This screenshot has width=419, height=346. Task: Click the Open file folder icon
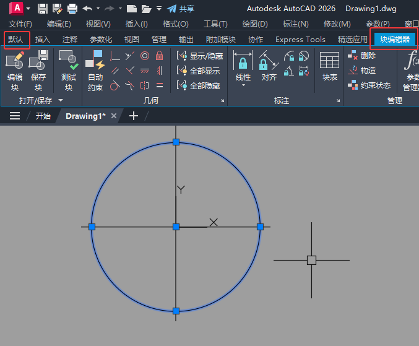coord(146,9)
